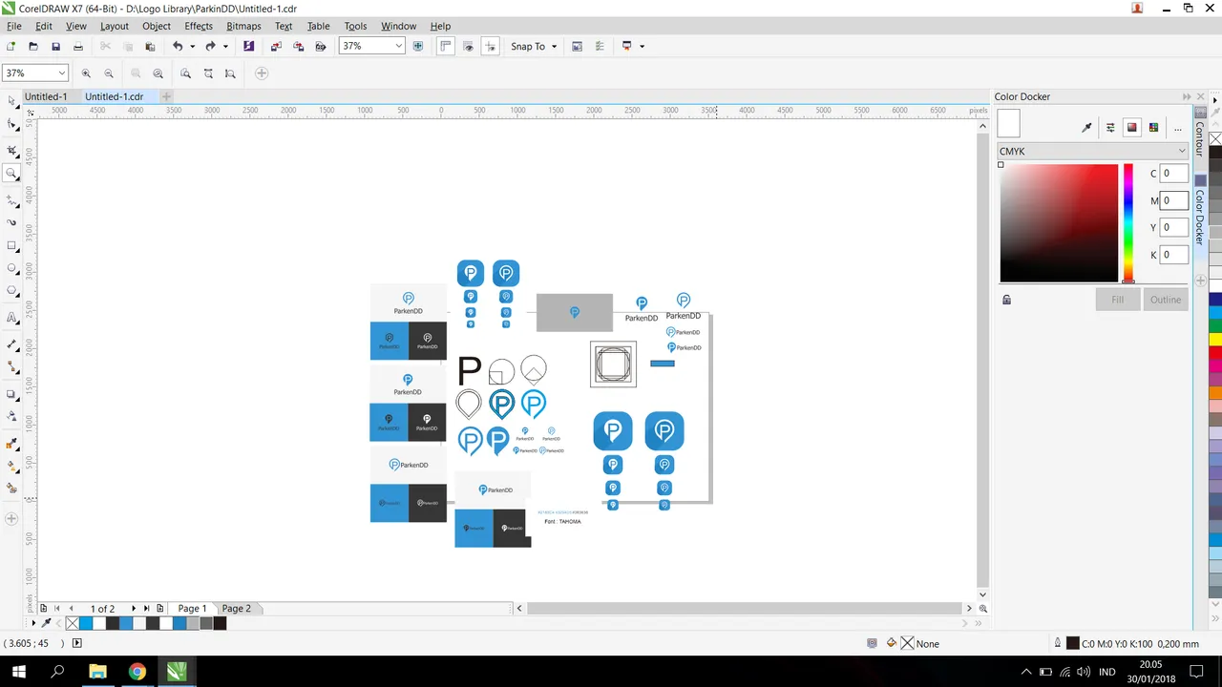This screenshot has height=687, width=1222.
Task: Select the Color Eyedropper tool in toolbox
Action: 11,444
